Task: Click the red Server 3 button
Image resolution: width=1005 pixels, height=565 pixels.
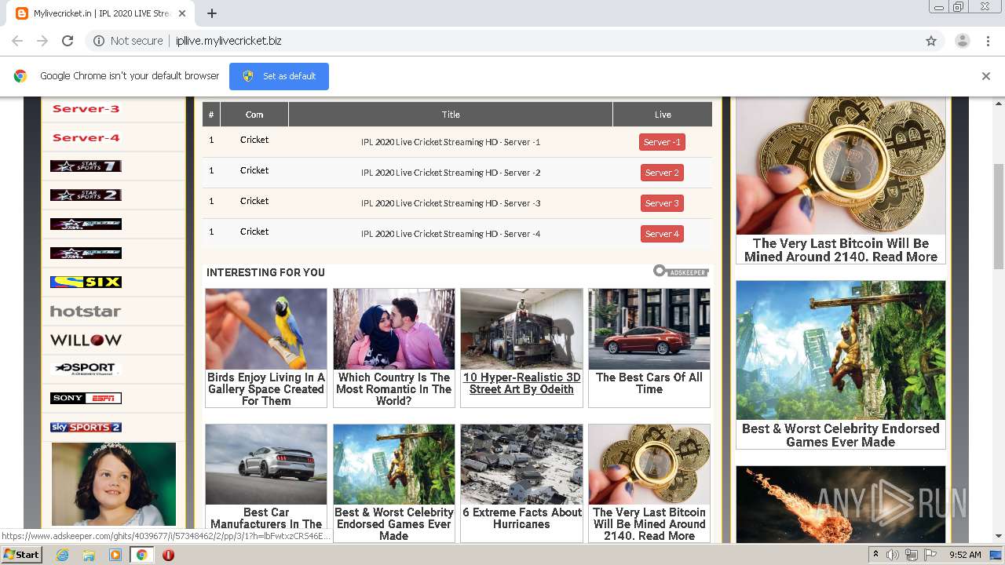Action: 662,203
